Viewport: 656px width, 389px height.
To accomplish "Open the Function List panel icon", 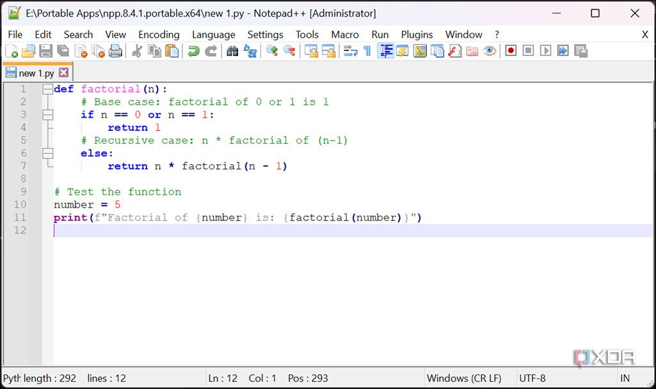I will [455, 51].
